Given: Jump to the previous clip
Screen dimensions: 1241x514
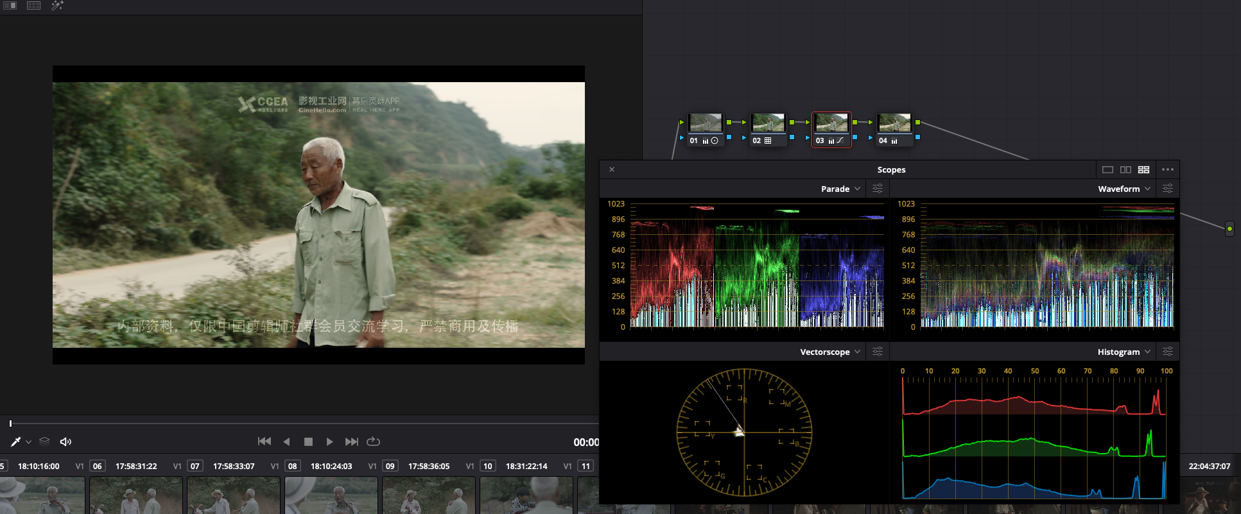Looking at the screenshot, I should (x=264, y=441).
